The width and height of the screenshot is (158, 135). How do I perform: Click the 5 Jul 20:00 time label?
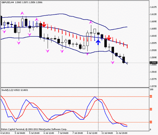(x=34, y=133)
